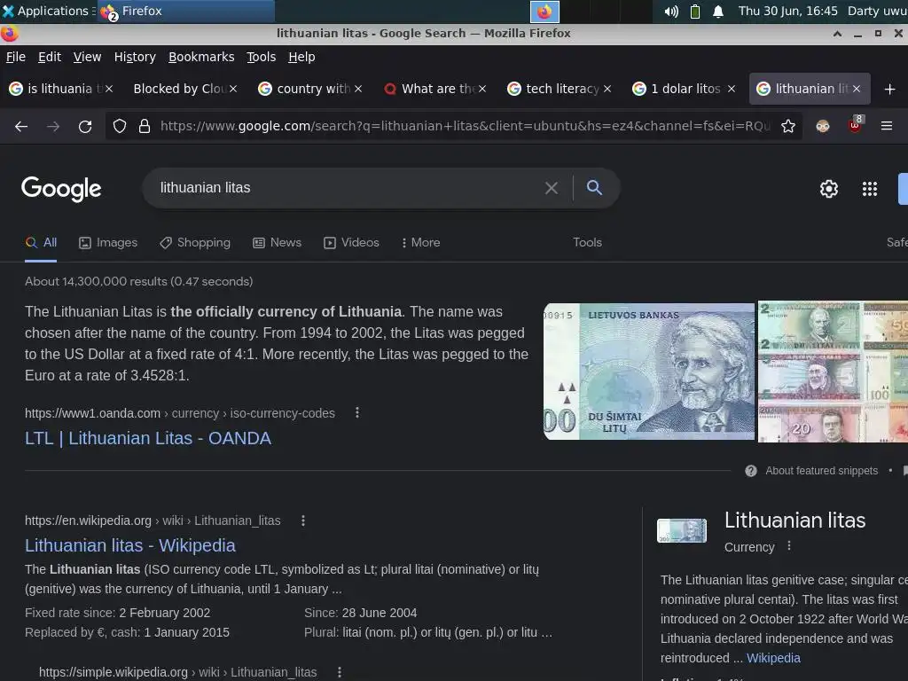Open the Tools menu in menu bar
The height and width of the screenshot is (681, 908).
coord(262,57)
